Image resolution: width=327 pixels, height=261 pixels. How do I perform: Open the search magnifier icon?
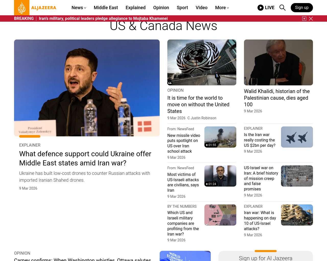[x=282, y=8]
